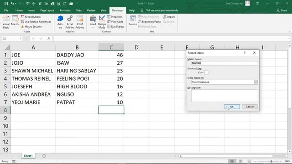The image size is (292, 164).
Task: Switch to the Home tab
Action: coord(19,10)
